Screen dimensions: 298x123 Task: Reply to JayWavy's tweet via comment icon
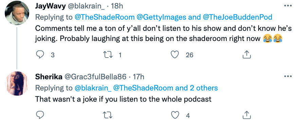tap(40, 55)
